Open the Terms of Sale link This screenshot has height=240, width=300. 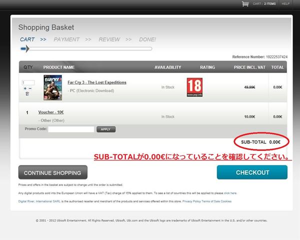(x=210, y=201)
